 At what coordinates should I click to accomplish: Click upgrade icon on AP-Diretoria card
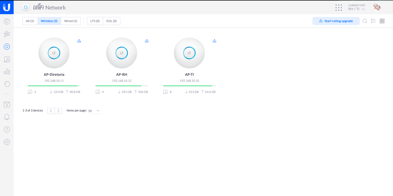79,41
